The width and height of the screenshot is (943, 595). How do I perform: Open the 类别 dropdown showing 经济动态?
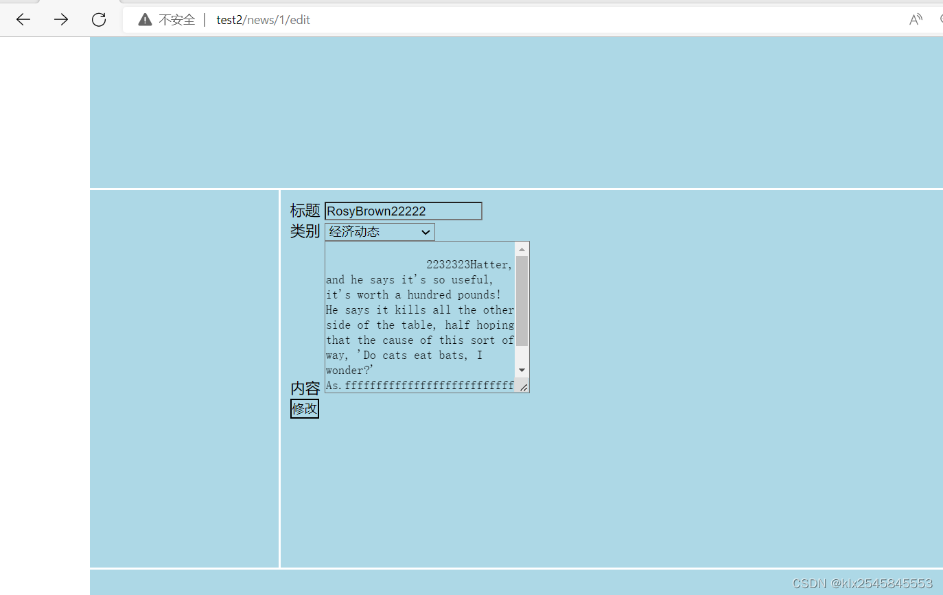click(380, 232)
